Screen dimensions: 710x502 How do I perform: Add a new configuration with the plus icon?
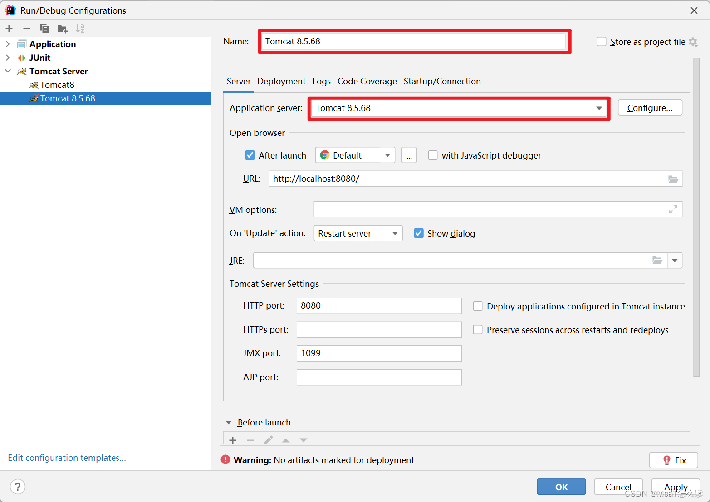pos(9,29)
